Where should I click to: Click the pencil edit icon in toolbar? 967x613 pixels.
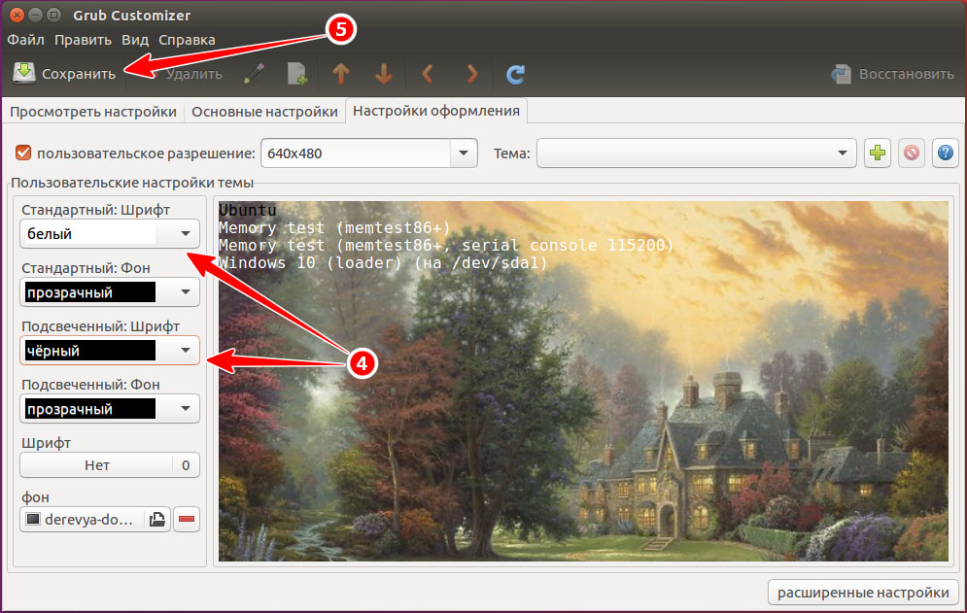coord(254,74)
